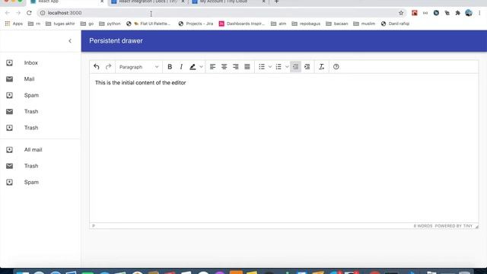Click the envelope icon beside Mail
Image resolution: width=487 pixels, height=274 pixels.
[x=10, y=79]
